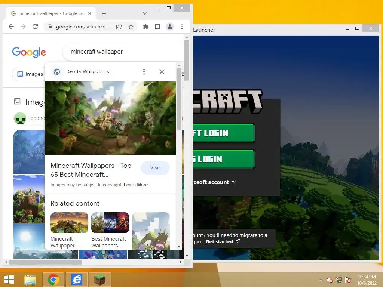Screen dimensions: 383x287
Task: Minimize the Minecraft Launcher window
Action: [347, 28]
